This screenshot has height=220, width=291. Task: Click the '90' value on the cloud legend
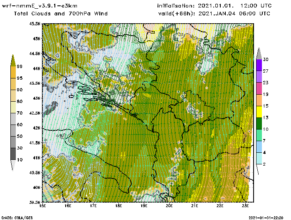(x=20, y=90)
